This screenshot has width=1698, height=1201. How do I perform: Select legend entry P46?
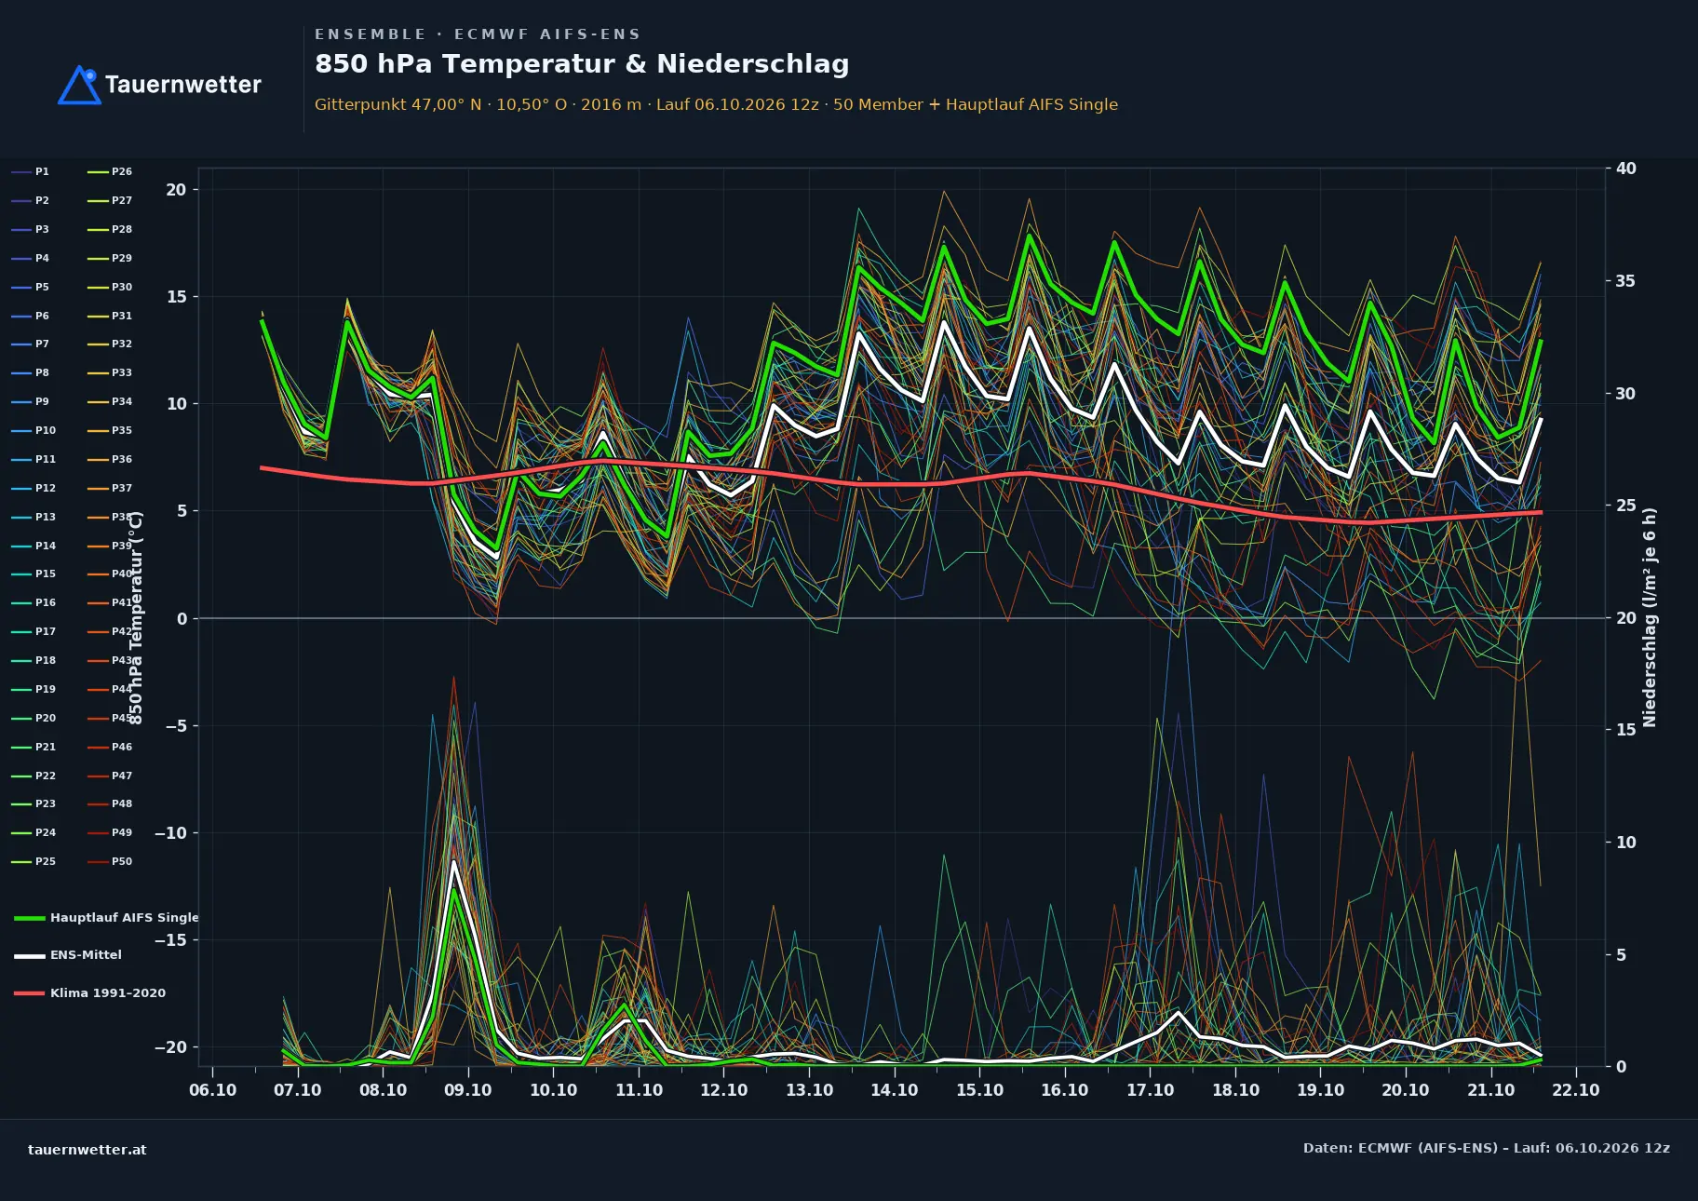110,747
